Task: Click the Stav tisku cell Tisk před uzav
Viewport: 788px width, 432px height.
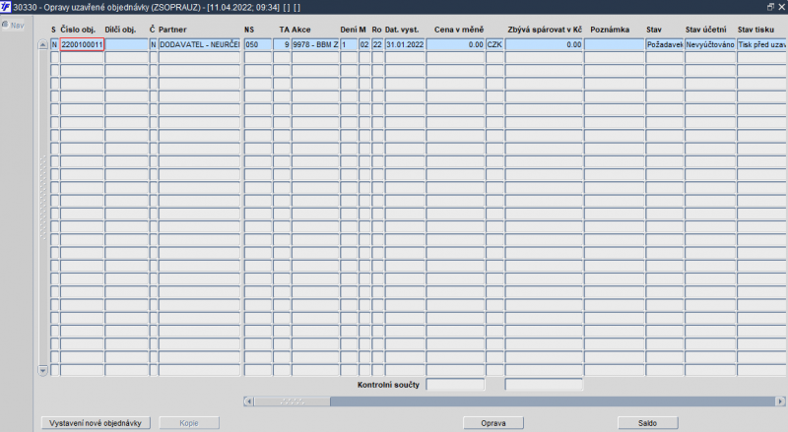Action: click(761, 44)
